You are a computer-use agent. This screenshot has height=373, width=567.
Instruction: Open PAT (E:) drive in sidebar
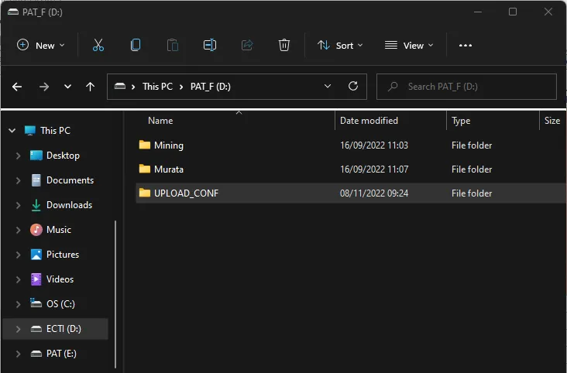pyautogui.click(x=61, y=354)
